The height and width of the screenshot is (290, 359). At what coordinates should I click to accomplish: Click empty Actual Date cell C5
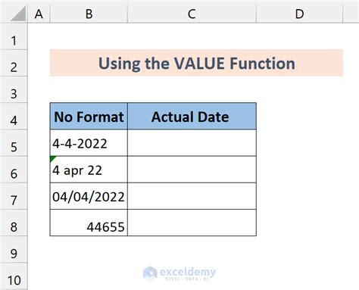192,143
